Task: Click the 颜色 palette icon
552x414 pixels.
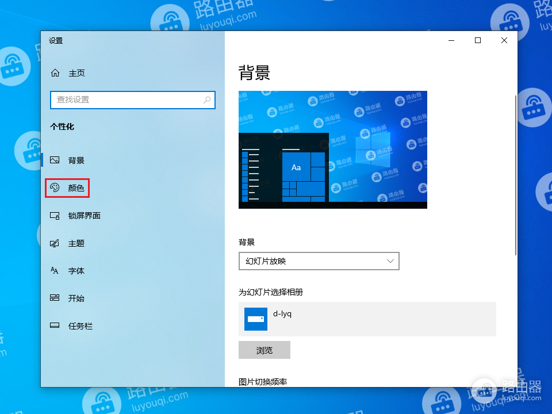Action: [x=55, y=187]
